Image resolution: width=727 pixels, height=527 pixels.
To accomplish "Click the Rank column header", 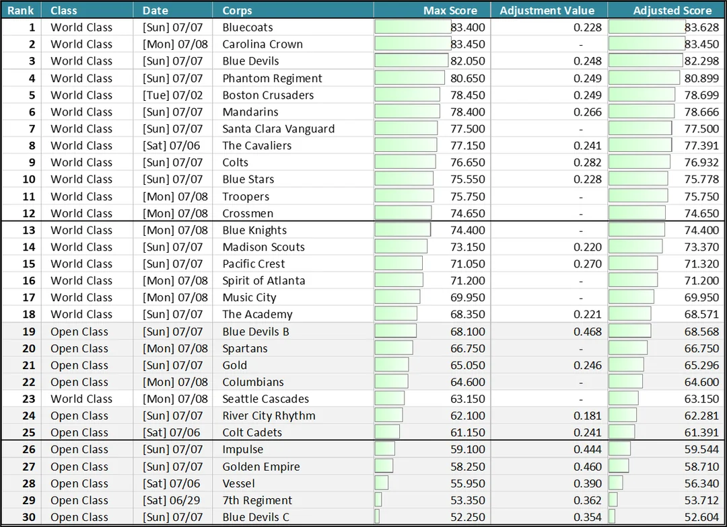I will click(21, 10).
